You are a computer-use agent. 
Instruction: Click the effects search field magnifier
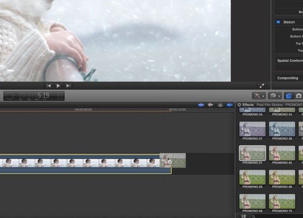tap(253, 216)
